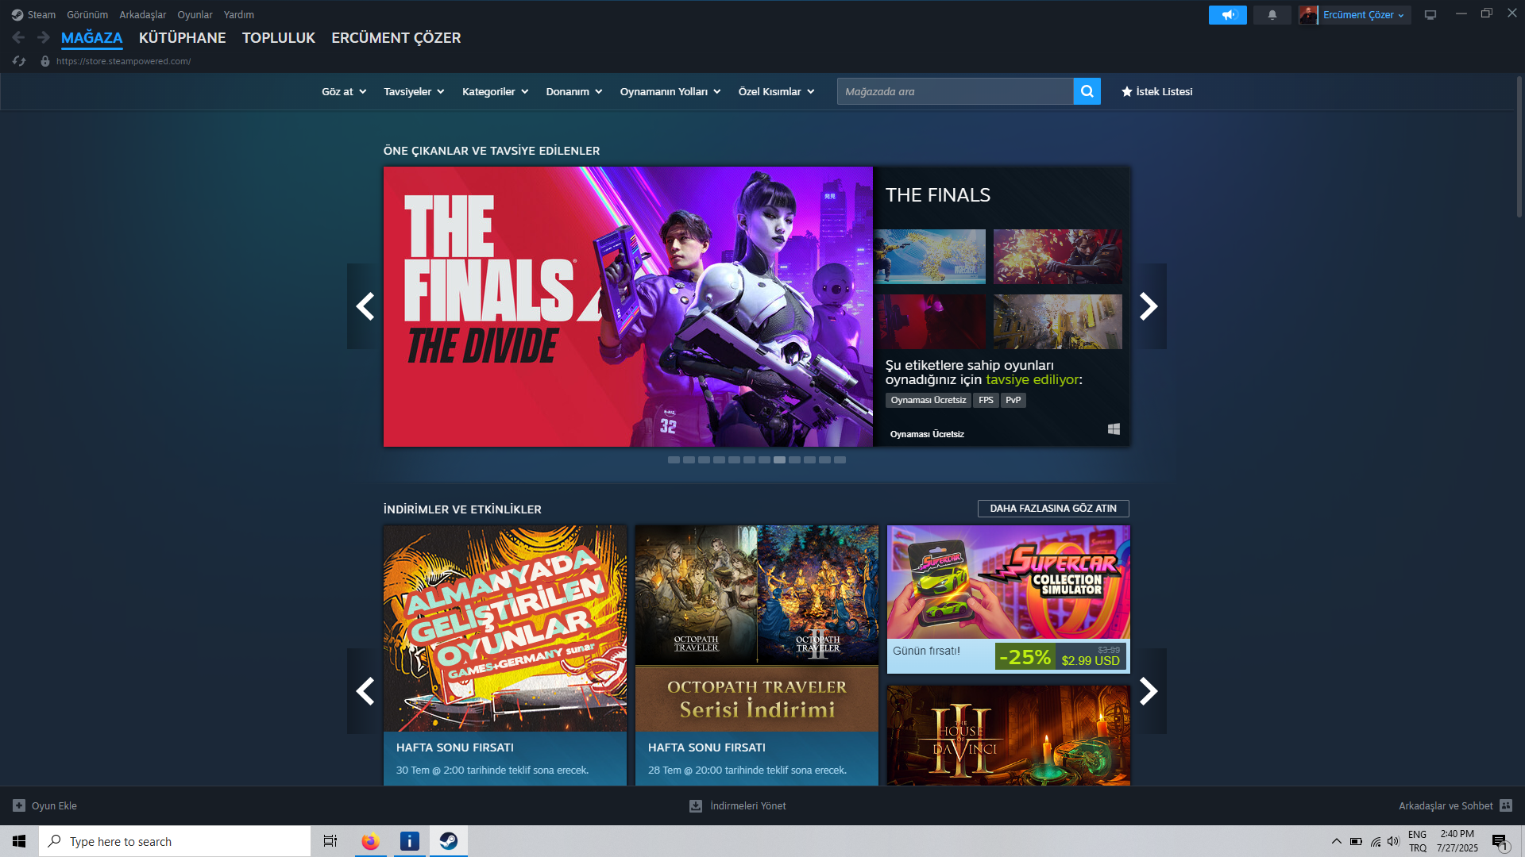
Task: Expand the Tavsiyeler dropdown
Action: pyautogui.click(x=414, y=91)
